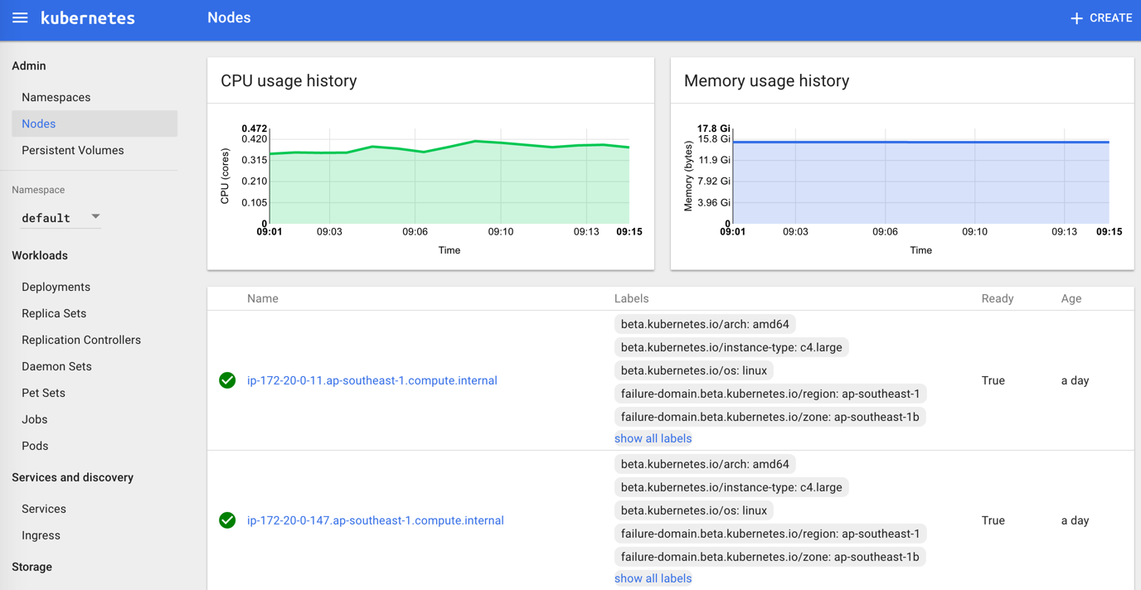
Task: Click the Memory usage history title
Action: click(x=767, y=80)
